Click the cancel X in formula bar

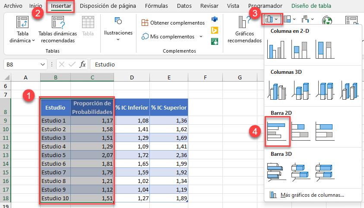coord(62,64)
